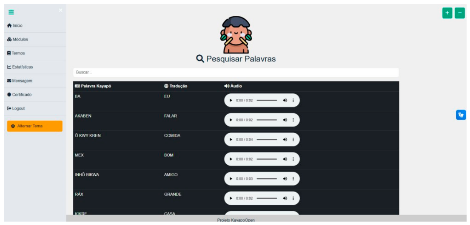Open more options for AKABEN audio
The height and width of the screenshot is (225, 470).
[x=293, y=120]
